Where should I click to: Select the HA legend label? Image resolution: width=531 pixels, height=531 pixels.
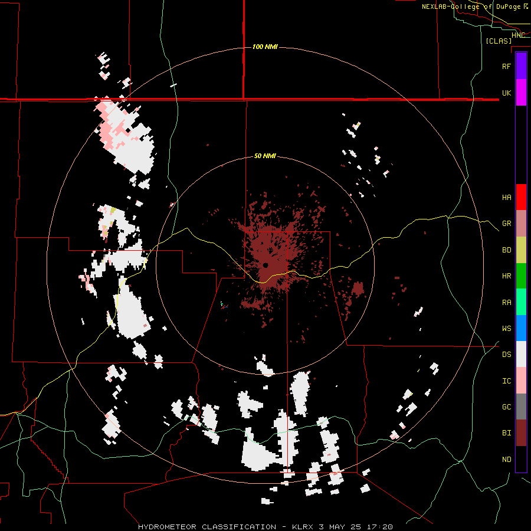(x=506, y=198)
